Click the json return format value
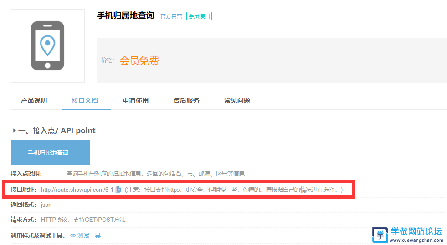Image resolution: width=447 pixels, height=245 pixels. 46,205
